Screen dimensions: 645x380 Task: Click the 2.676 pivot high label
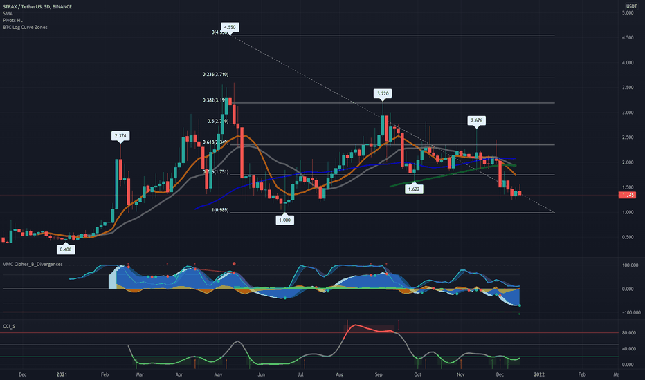point(476,120)
